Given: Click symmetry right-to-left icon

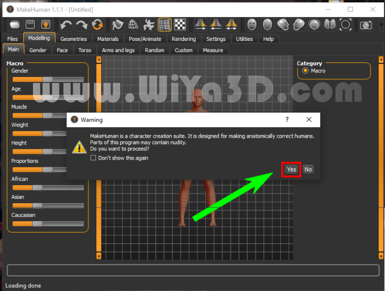Looking at the screenshot, I should (x=200, y=25).
